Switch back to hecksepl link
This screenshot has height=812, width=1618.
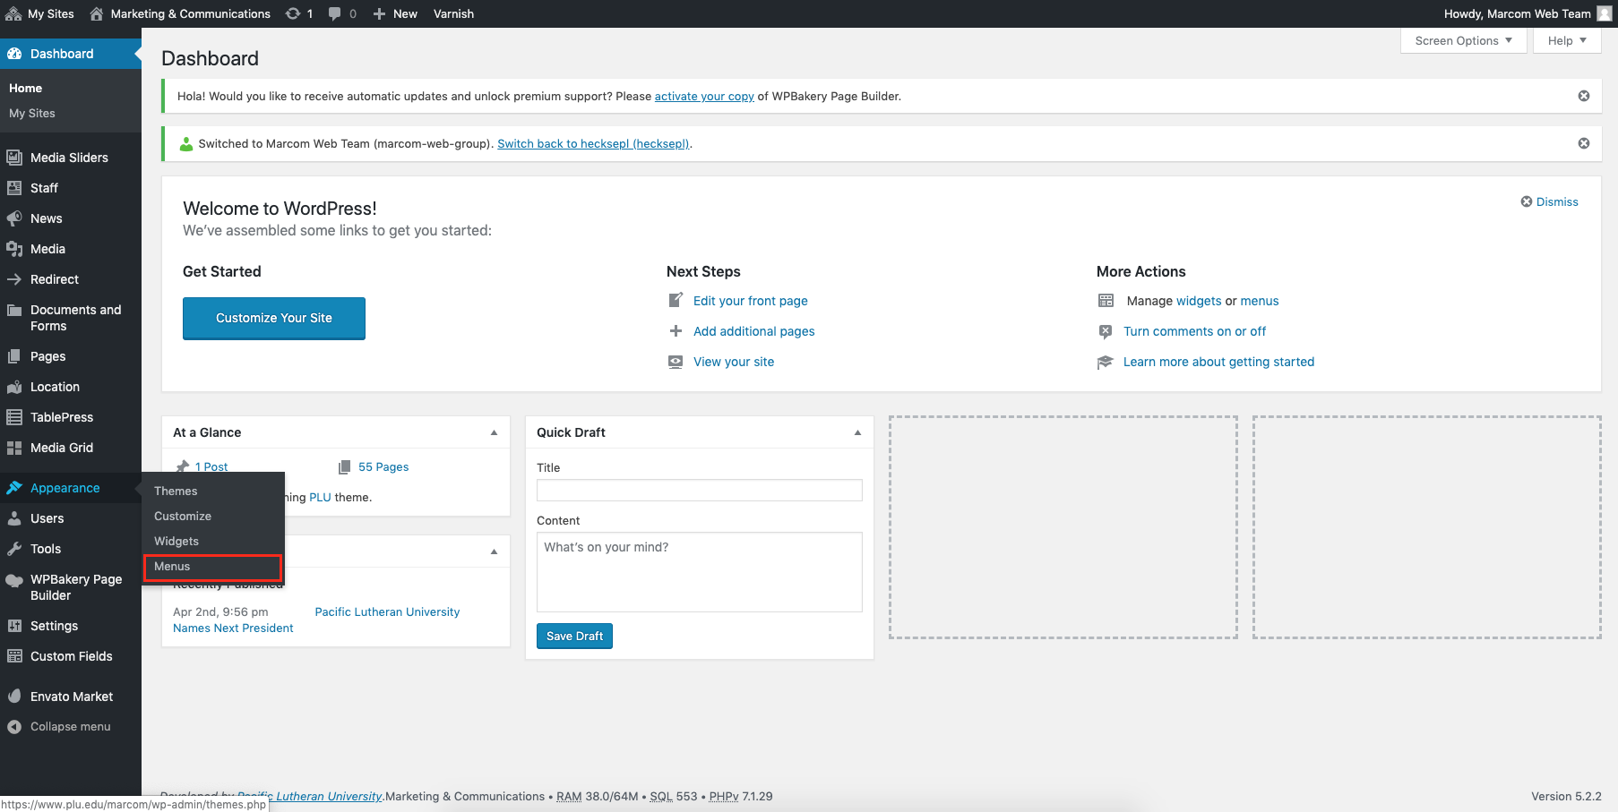[x=593, y=143]
